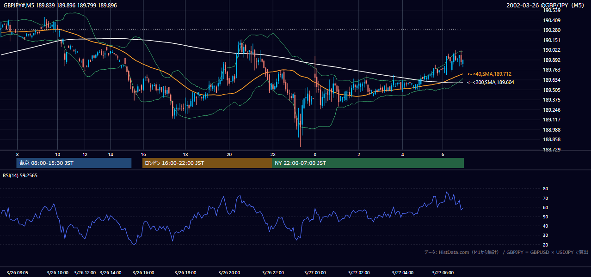Click the 3/26 20:00 date label
Screen dimensions: 591x277
pyautogui.click(x=229, y=273)
